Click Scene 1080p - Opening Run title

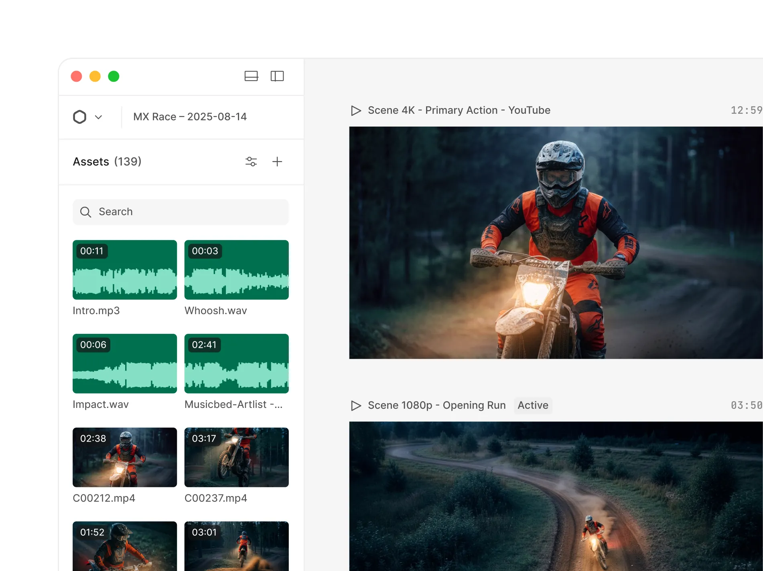[x=437, y=406]
